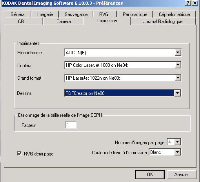Toggle the RVG demi-page checkbox
This screenshot has width=200, height=182.
[19, 153]
